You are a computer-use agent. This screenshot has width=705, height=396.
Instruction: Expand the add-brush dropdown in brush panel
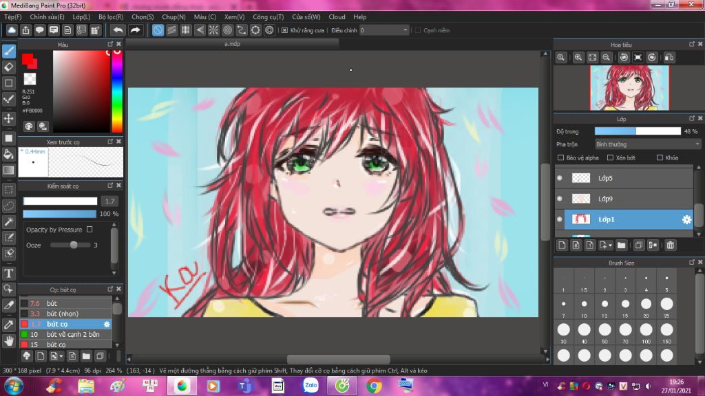pyautogui.click(x=61, y=357)
